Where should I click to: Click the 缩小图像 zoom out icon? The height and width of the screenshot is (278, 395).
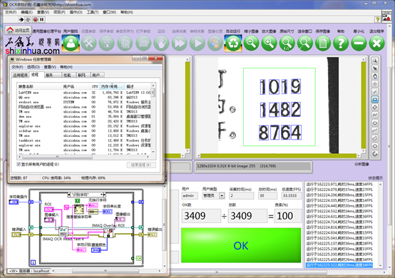point(251,43)
